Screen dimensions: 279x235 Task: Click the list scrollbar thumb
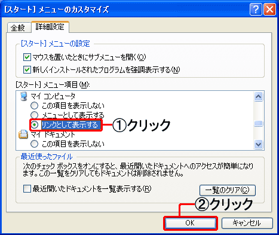coord(259,123)
